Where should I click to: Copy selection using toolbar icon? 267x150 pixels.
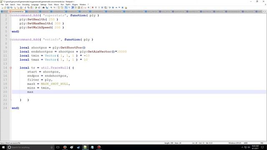tap(28, 7)
